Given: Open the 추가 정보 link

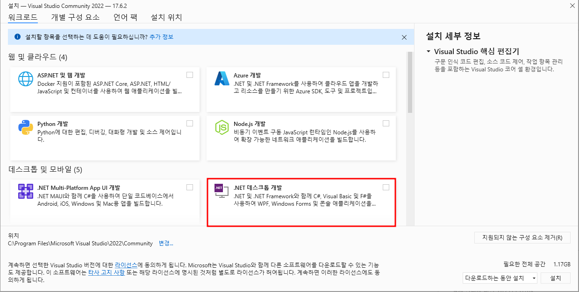Looking at the screenshot, I should click(161, 37).
